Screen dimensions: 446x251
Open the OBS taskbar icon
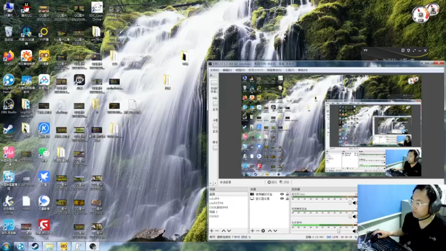[x=93, y=246]
